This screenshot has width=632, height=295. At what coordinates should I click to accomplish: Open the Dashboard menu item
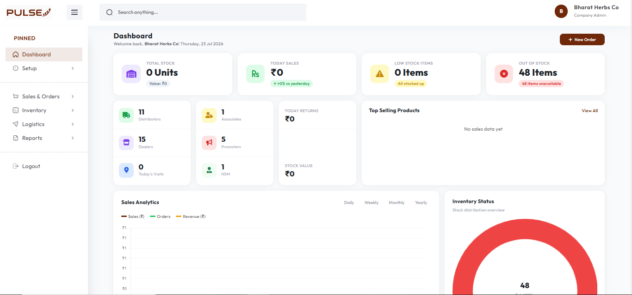click(44, 54)
